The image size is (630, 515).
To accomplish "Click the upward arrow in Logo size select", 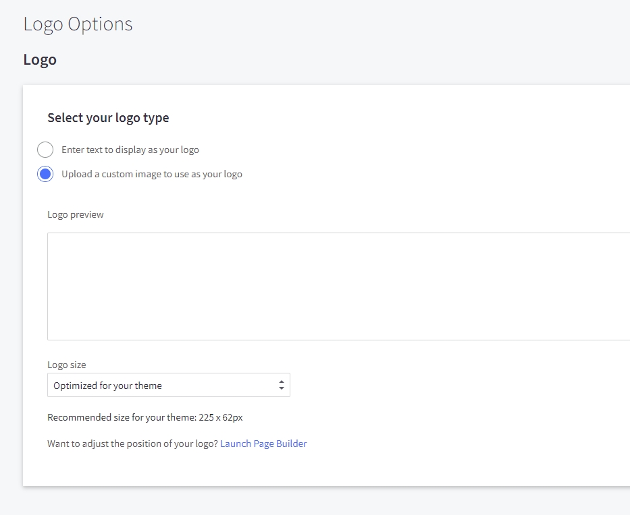I will click(282, 382).
